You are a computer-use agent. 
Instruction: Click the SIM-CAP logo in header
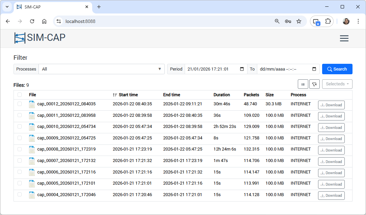pyautogui.click(x=40, y=38)
